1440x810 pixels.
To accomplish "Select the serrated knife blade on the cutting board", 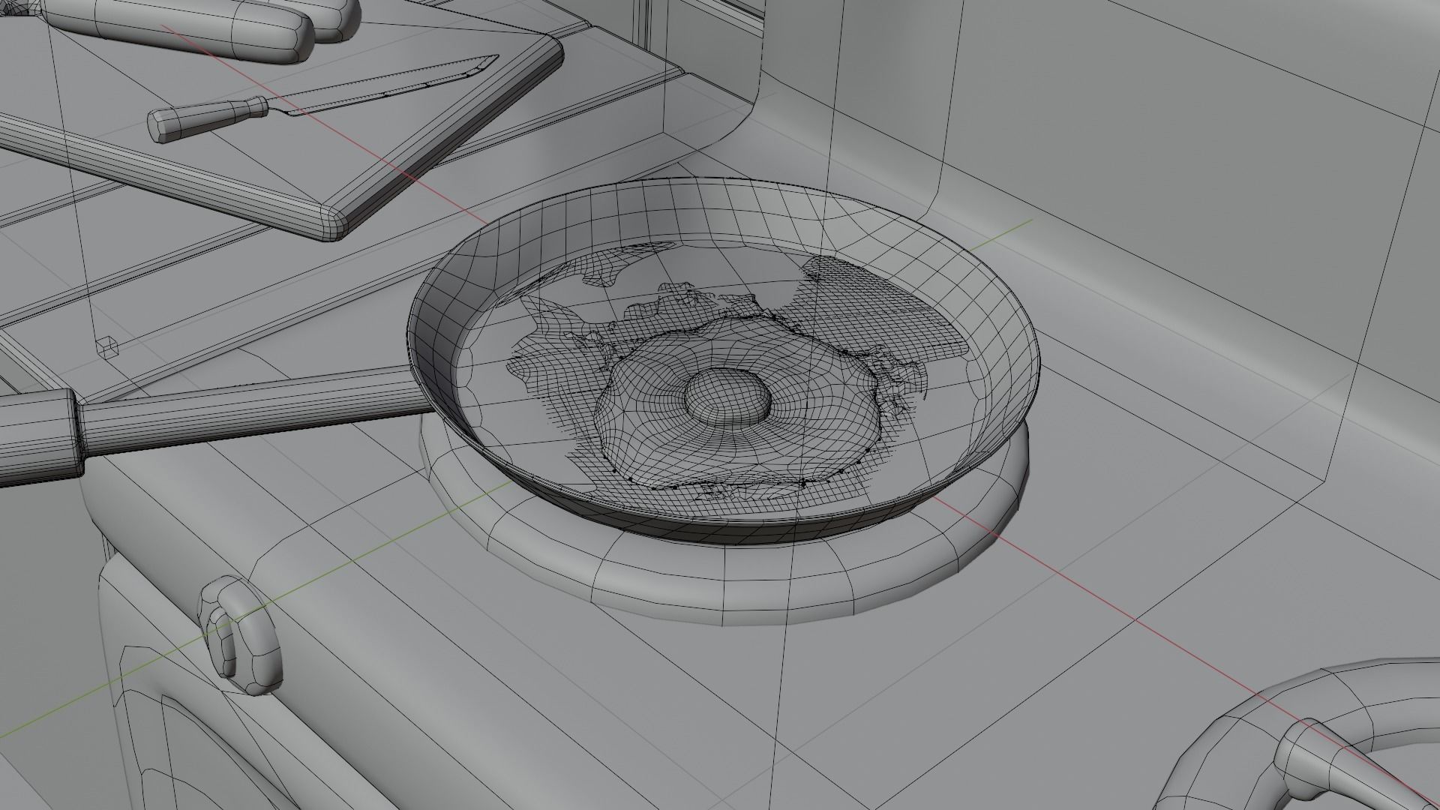I will [x=390, y=86].
